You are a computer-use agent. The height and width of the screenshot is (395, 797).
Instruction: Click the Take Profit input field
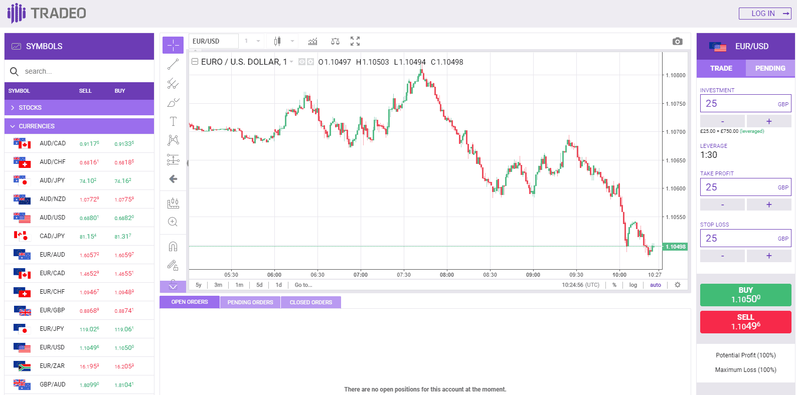coord(746,187)
